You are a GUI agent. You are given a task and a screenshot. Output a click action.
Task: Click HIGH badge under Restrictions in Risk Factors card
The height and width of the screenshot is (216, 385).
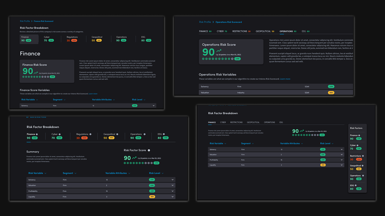359,159
